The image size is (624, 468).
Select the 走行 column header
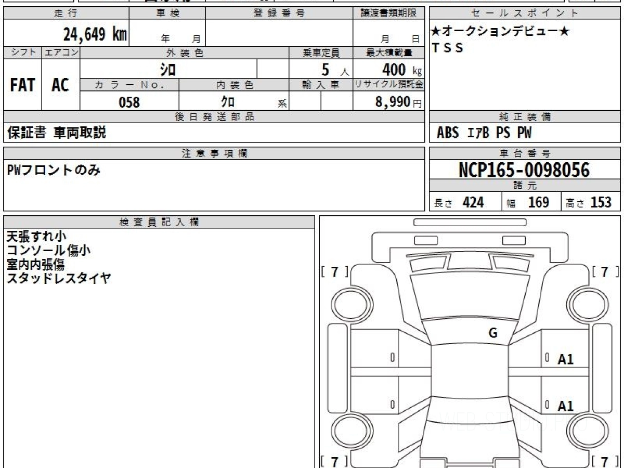click(66, 14)
